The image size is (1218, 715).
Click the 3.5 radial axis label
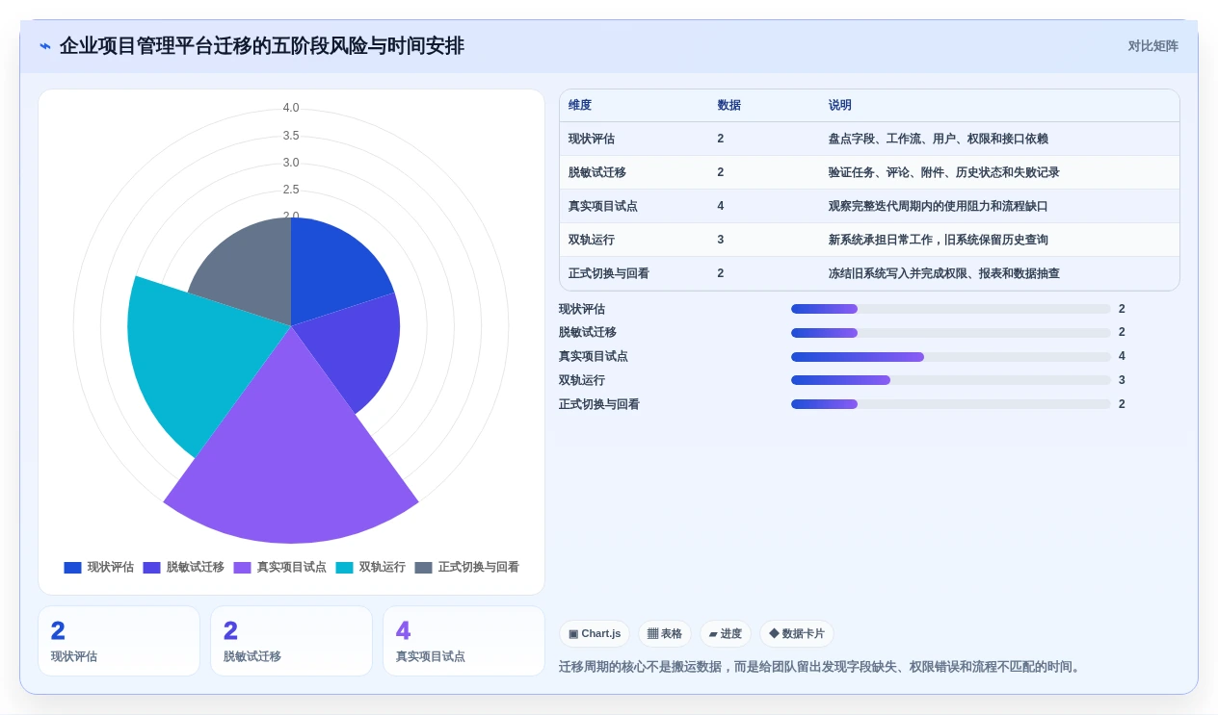(x=291, y=136)
